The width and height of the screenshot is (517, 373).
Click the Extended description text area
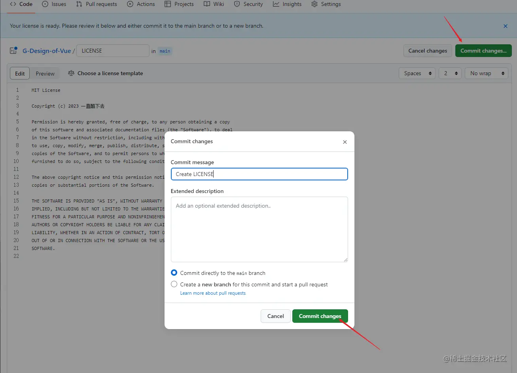click(259, 229)
